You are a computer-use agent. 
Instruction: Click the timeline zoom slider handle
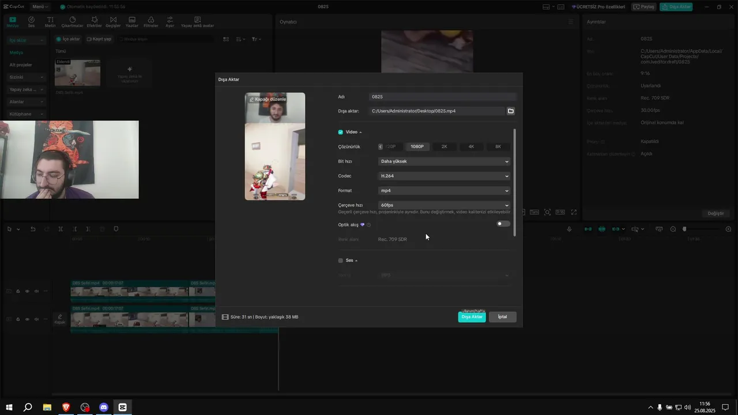(684, 229)
